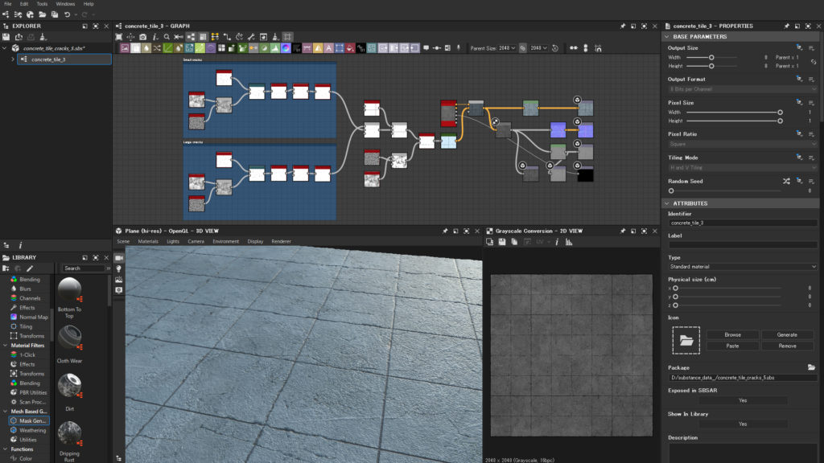Screen dimensions: 824x463
Task: Toggle the Show In Library Yes button
Action: pos(742,424)
